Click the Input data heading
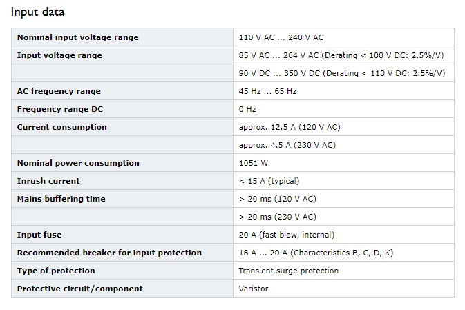Image resolution: width=465 pixels, height=310 pixels. coord(37,12)
